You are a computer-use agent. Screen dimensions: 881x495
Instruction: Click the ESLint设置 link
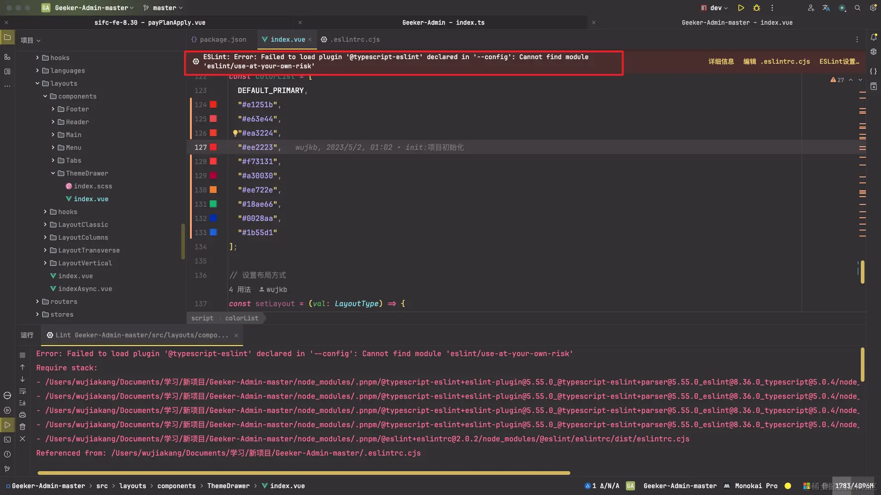pyautogui.click(x=839, y=61)
